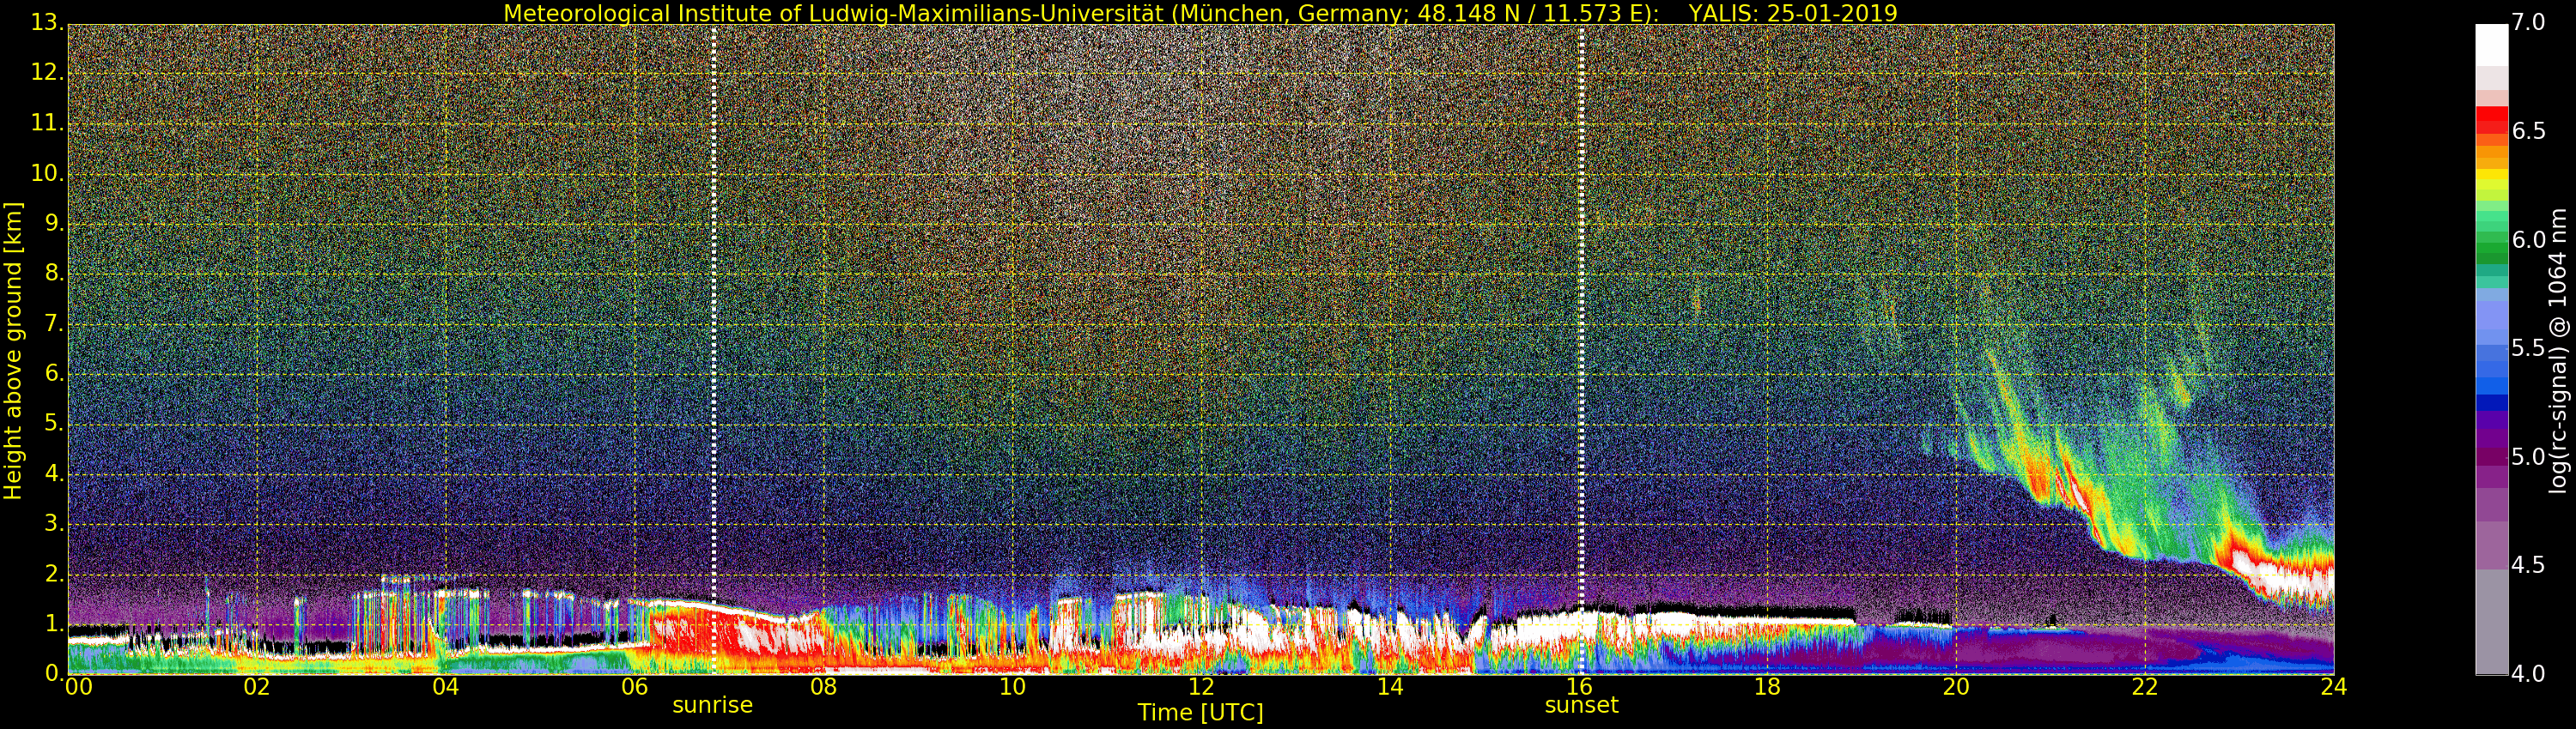The width and height of the screenshot is (2576, 729).
Task: Click the log(rc-signal) @ 1064 nm label
Action: pyautogui.click(x=2558, y=351)
